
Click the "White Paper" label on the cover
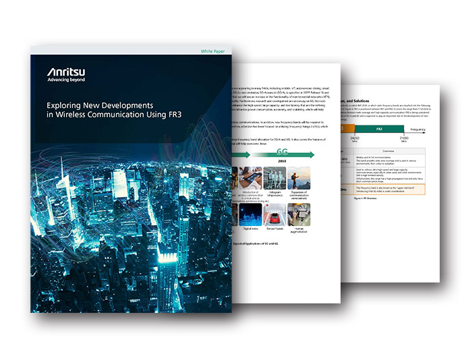(212, 51)
